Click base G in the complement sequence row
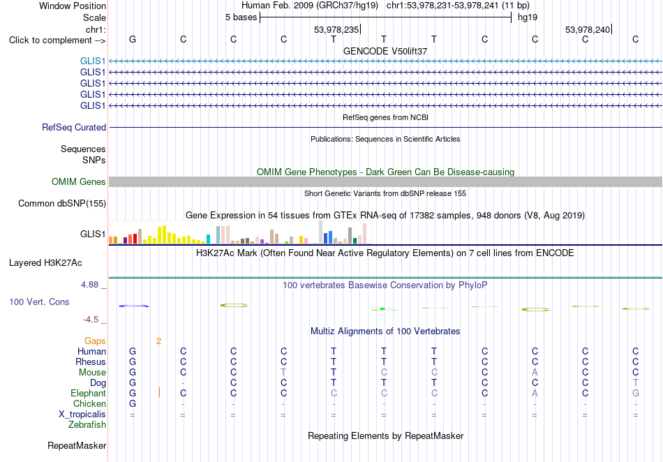663x462 pixels. point(133,39)
